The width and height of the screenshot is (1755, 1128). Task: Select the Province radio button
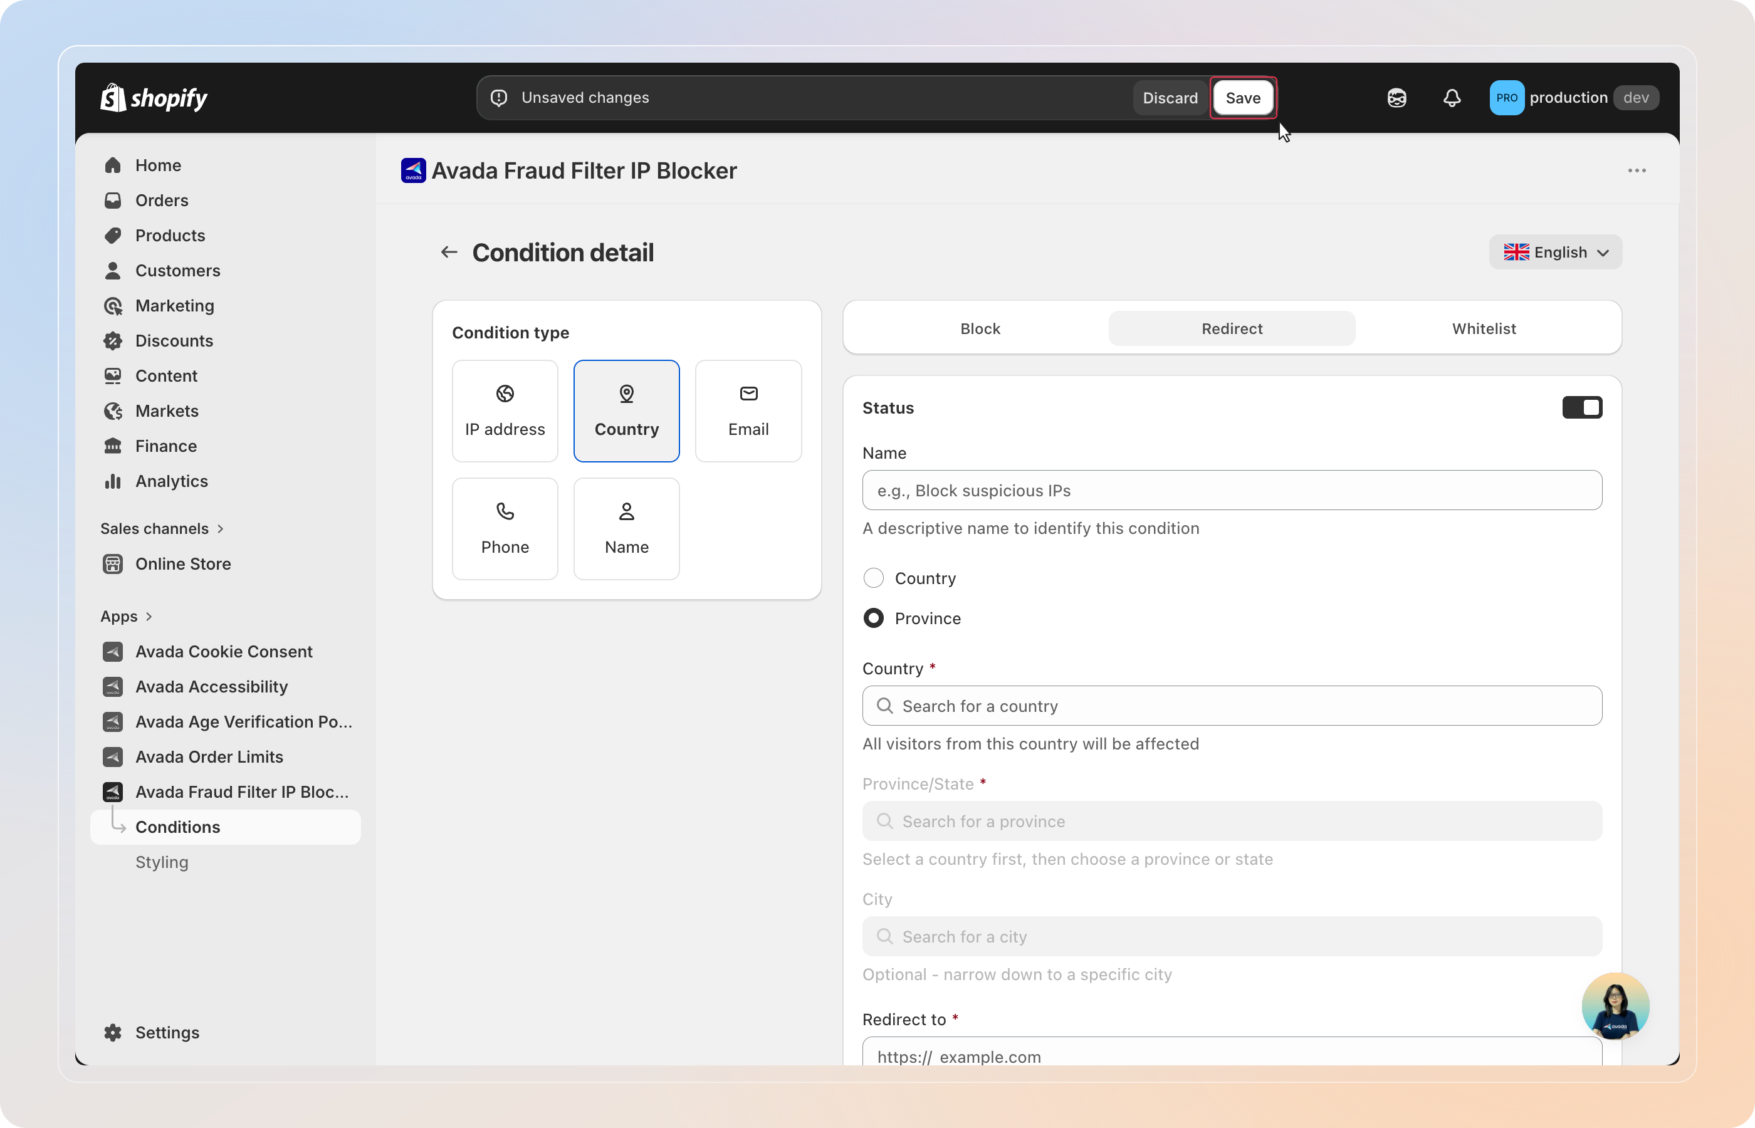click(x=873, y=618)
